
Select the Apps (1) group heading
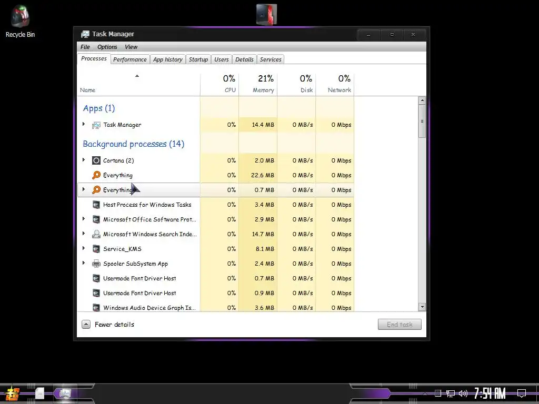[x=99, y=108]
